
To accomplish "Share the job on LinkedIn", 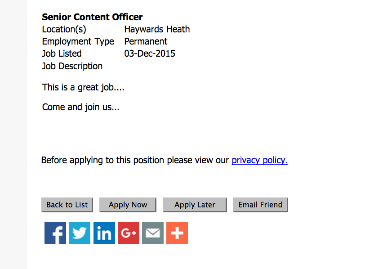I will (x=104, y=233).
